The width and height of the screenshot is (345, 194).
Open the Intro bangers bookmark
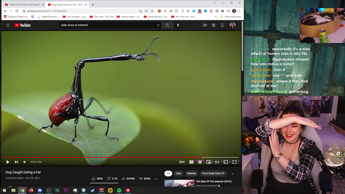pos(75,17)
